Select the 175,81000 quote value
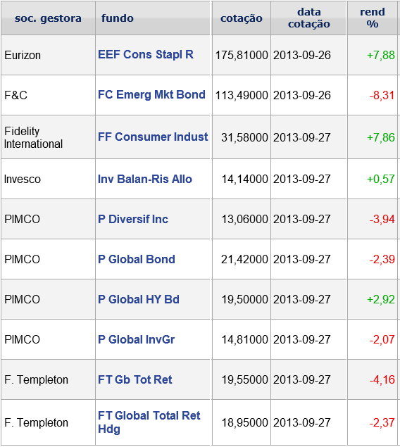Viewport: 400px width, 447px height. [x=242, y=55]
